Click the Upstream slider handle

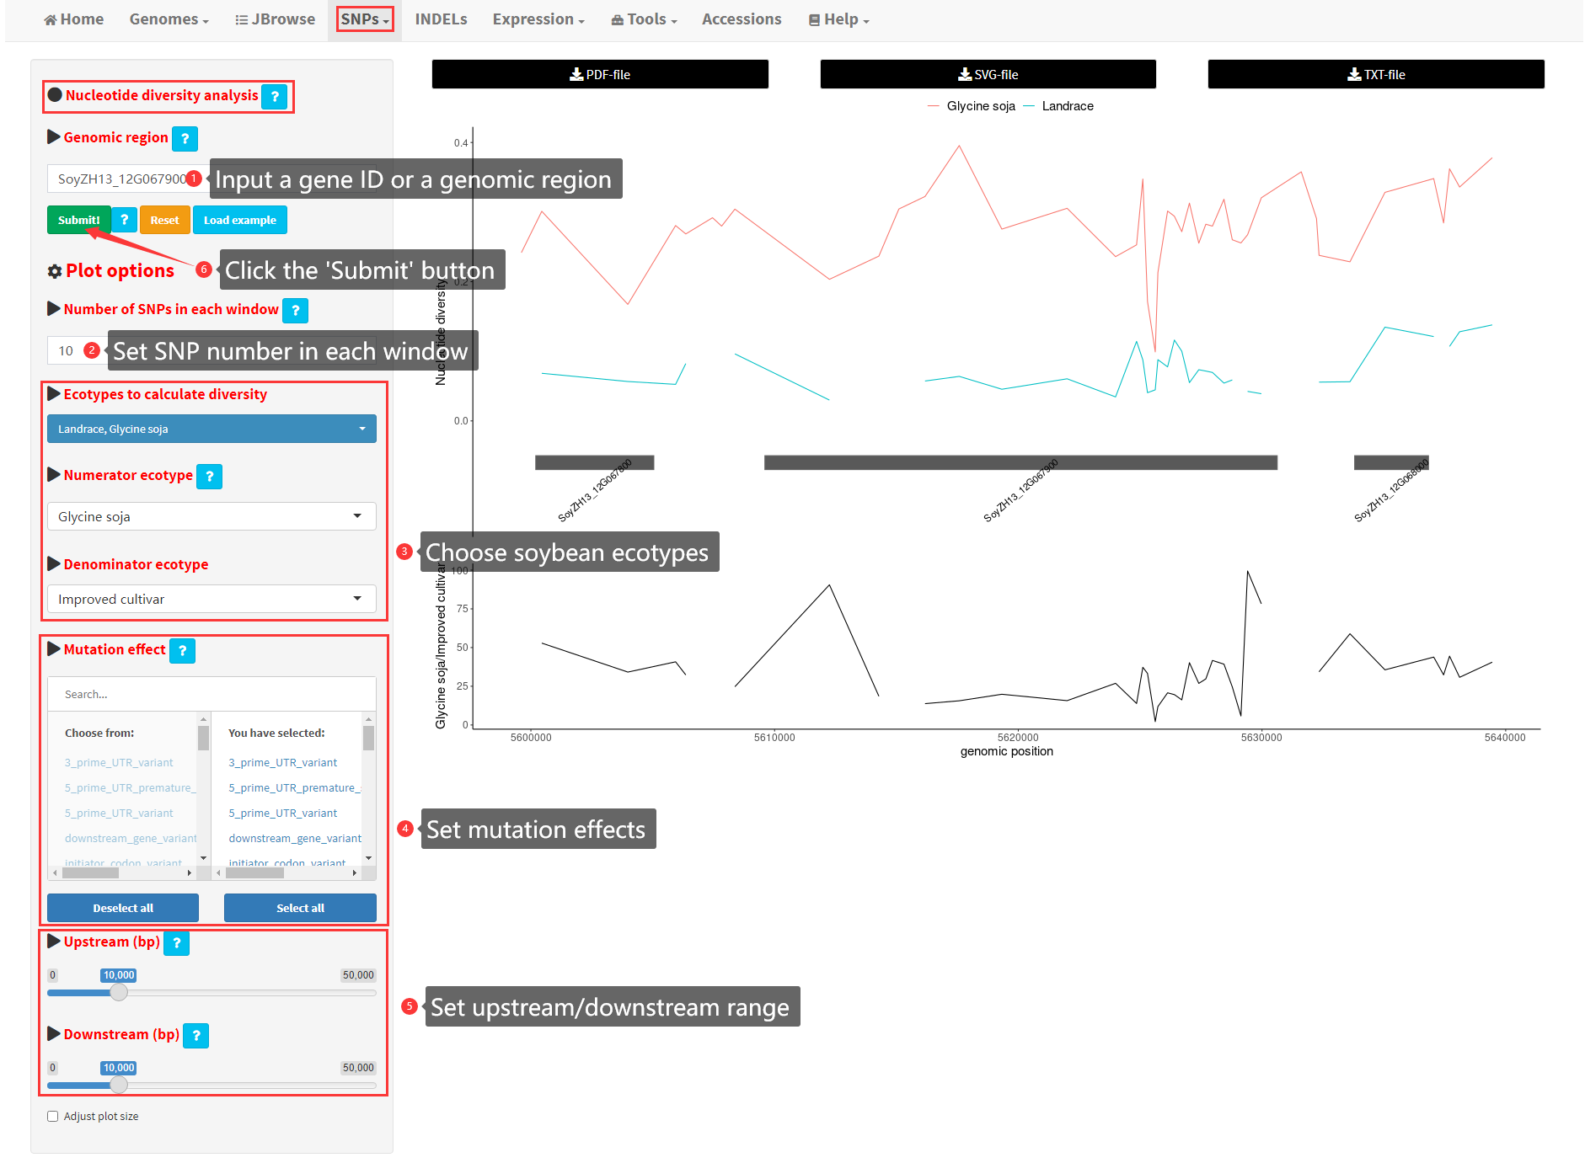pos(119,993)
